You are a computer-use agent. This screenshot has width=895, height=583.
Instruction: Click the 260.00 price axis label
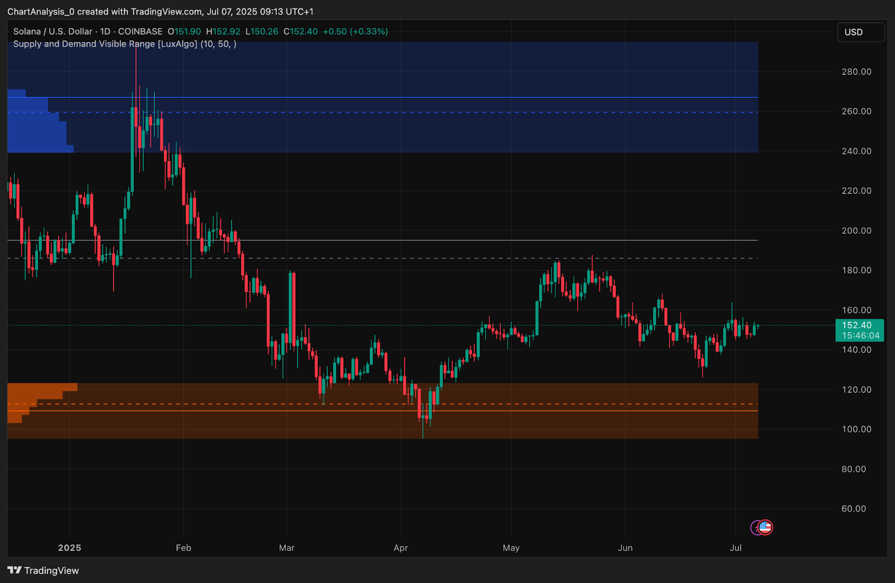[856, 111]
